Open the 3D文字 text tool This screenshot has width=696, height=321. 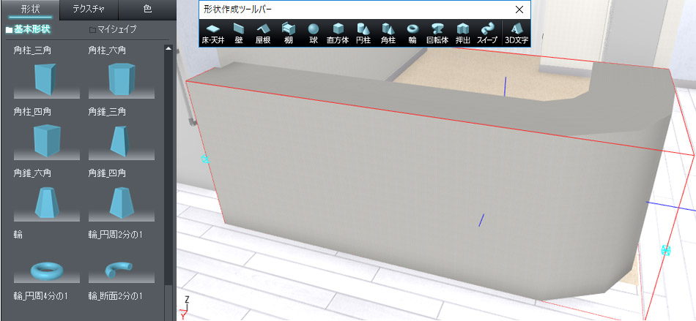pyautogui.click(x=516, y=33)
